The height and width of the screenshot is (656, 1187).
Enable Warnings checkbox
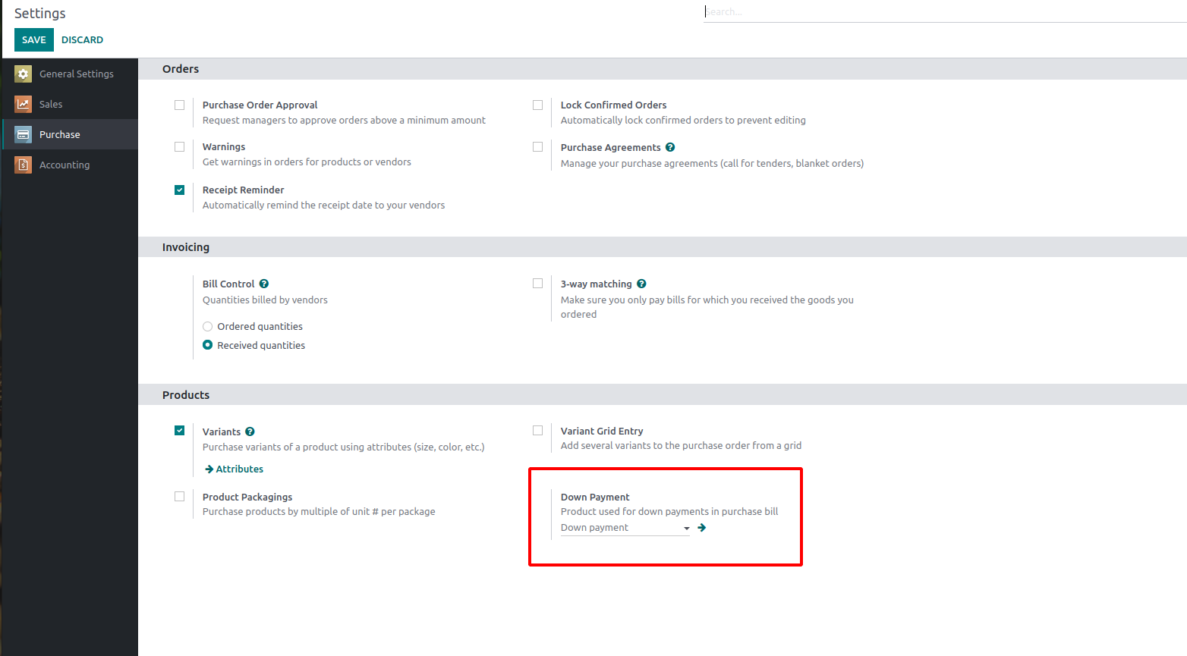(179, 146)
